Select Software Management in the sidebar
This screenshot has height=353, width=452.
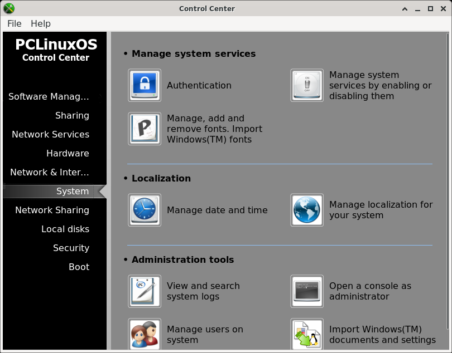[49, 97]
